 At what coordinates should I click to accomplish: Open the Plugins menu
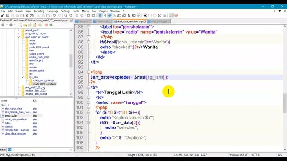click(x=103, y=11)
